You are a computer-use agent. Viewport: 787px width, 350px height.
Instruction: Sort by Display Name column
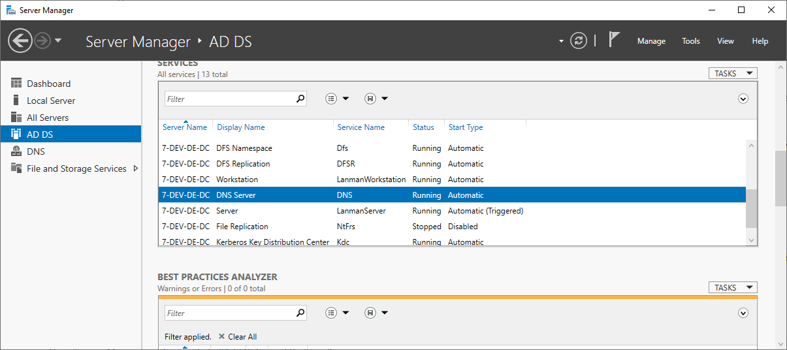(x=241, y=127)
